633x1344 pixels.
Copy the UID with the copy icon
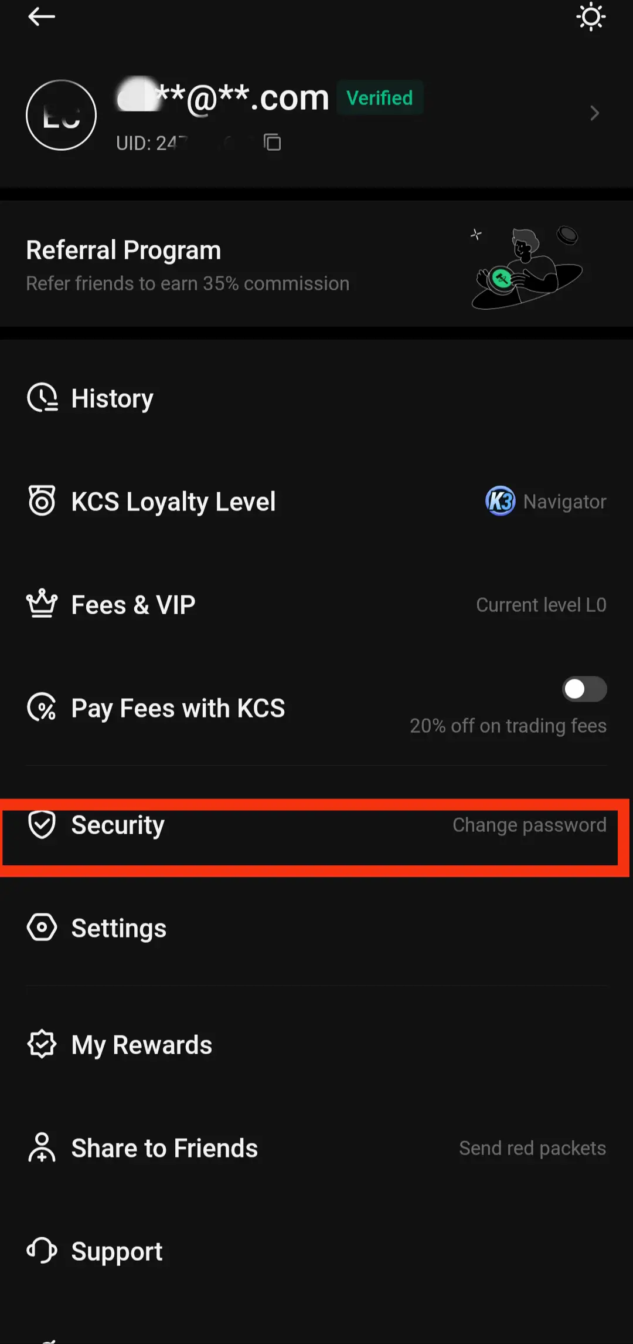(273, 143)
